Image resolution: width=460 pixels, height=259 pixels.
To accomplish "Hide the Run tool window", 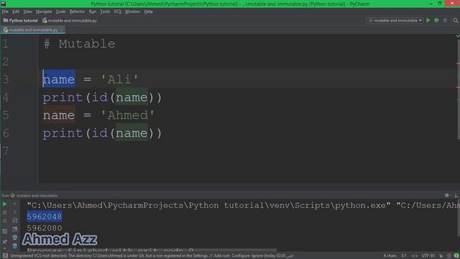I will (456, 195).
